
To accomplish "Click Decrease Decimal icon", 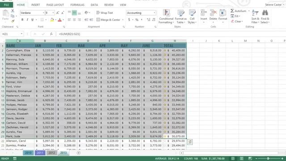I will [154, 20].
